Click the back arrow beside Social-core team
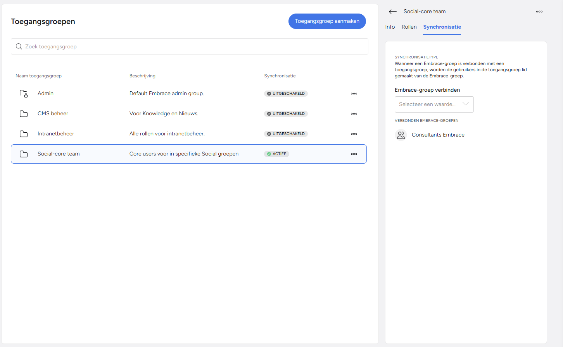The height and width of the screenshot is (347, 563). [393, 12]
